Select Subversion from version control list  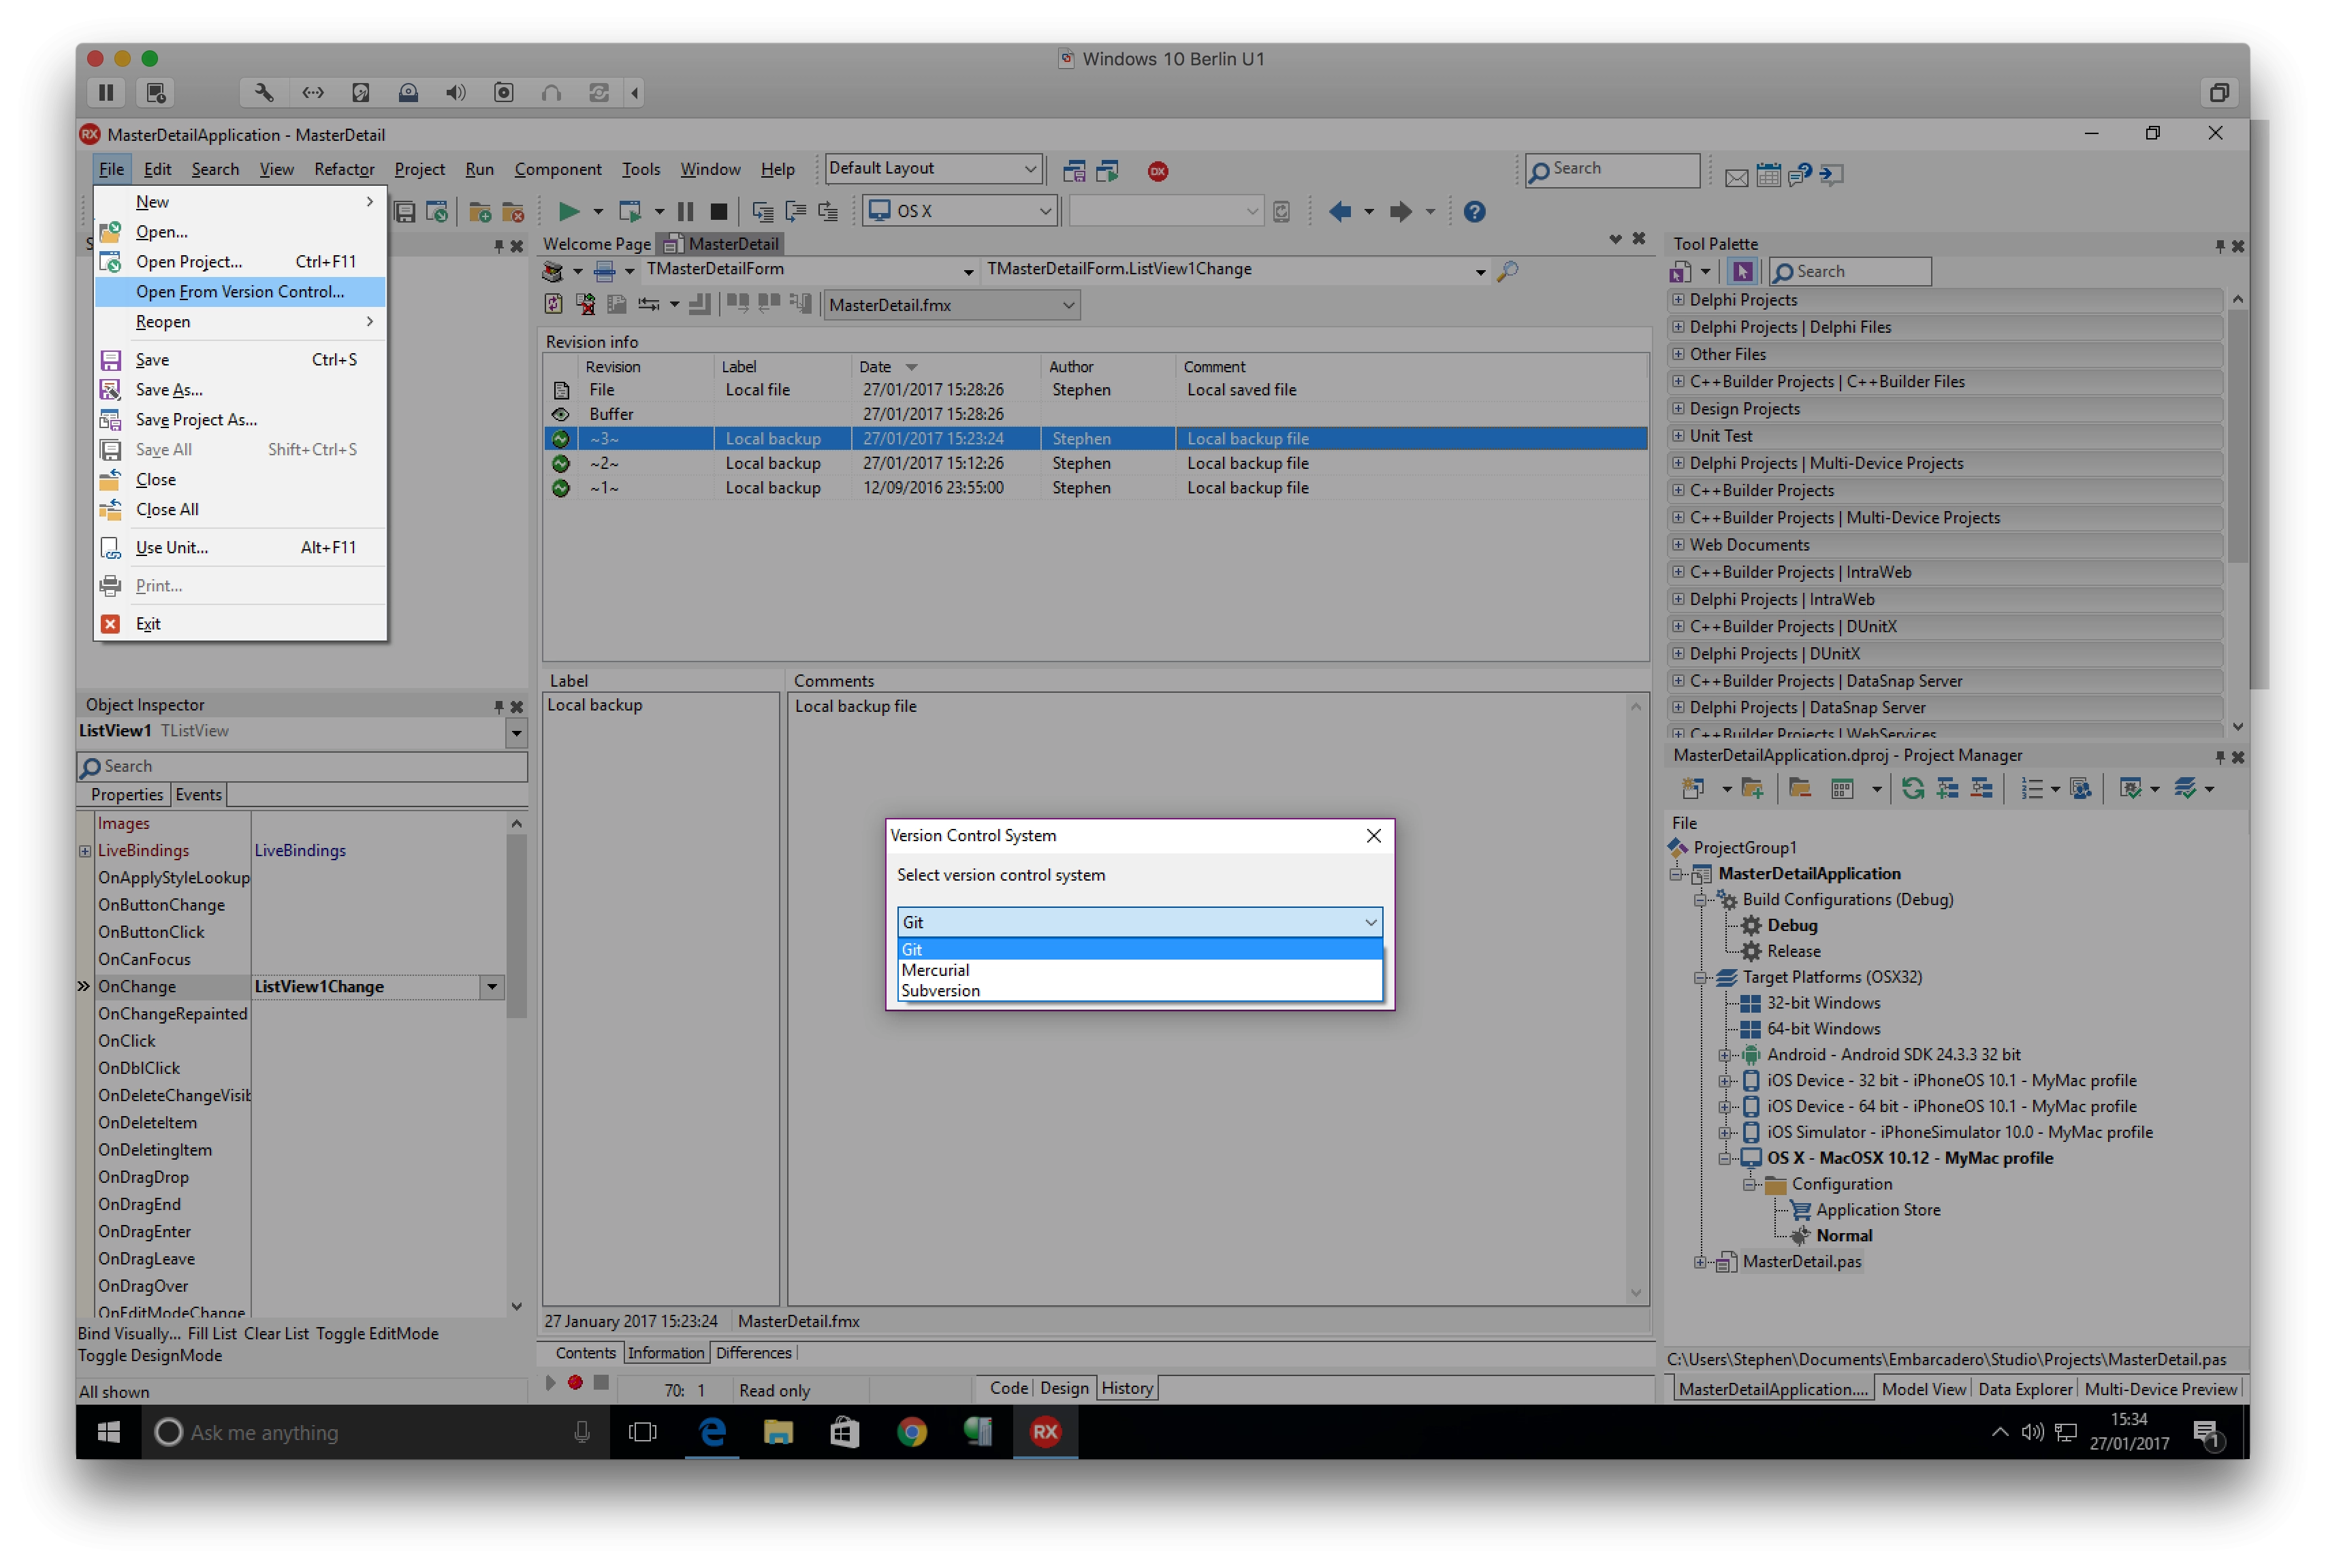pyautogui.click(x=1138, y=991)
